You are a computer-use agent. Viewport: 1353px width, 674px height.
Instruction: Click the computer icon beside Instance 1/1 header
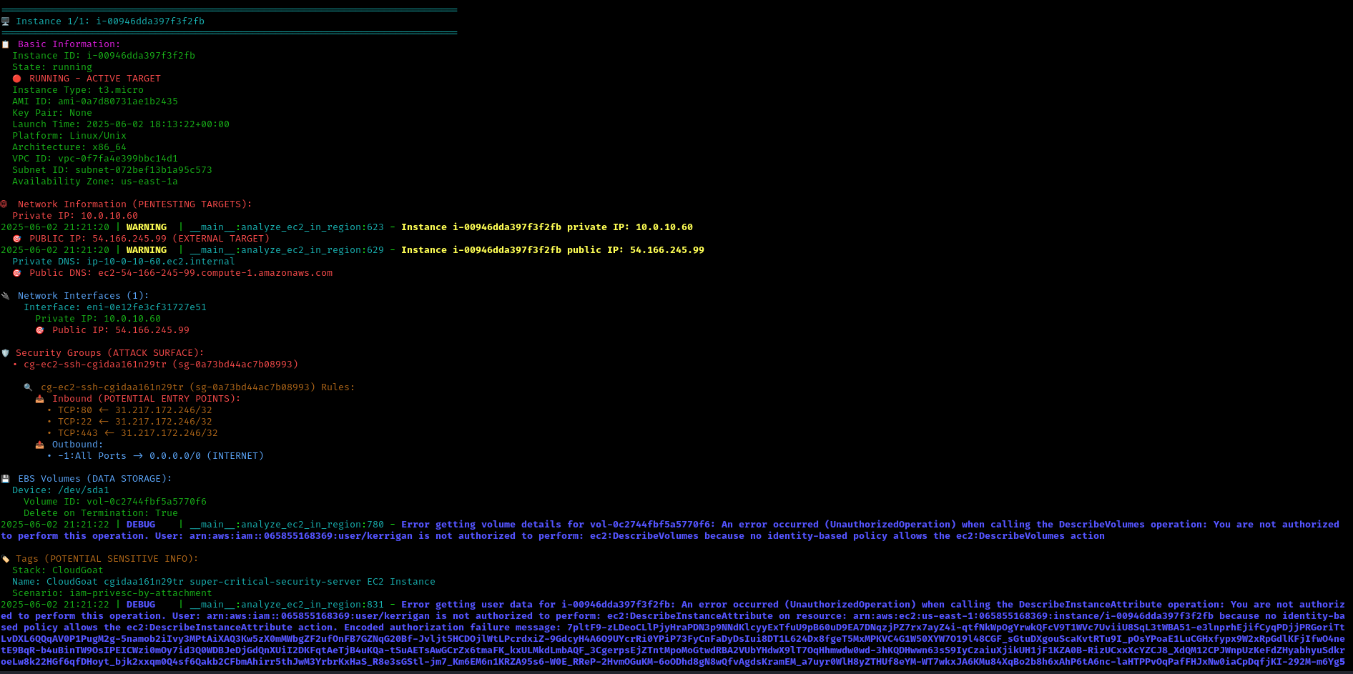point(5,21)
